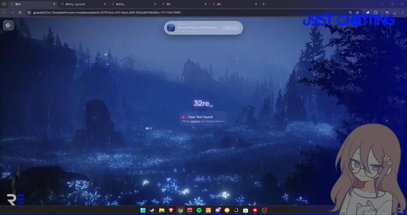
Task: Open the zoom magnifier in address bar
Action: pyautogui.click(x=350, y=13)
